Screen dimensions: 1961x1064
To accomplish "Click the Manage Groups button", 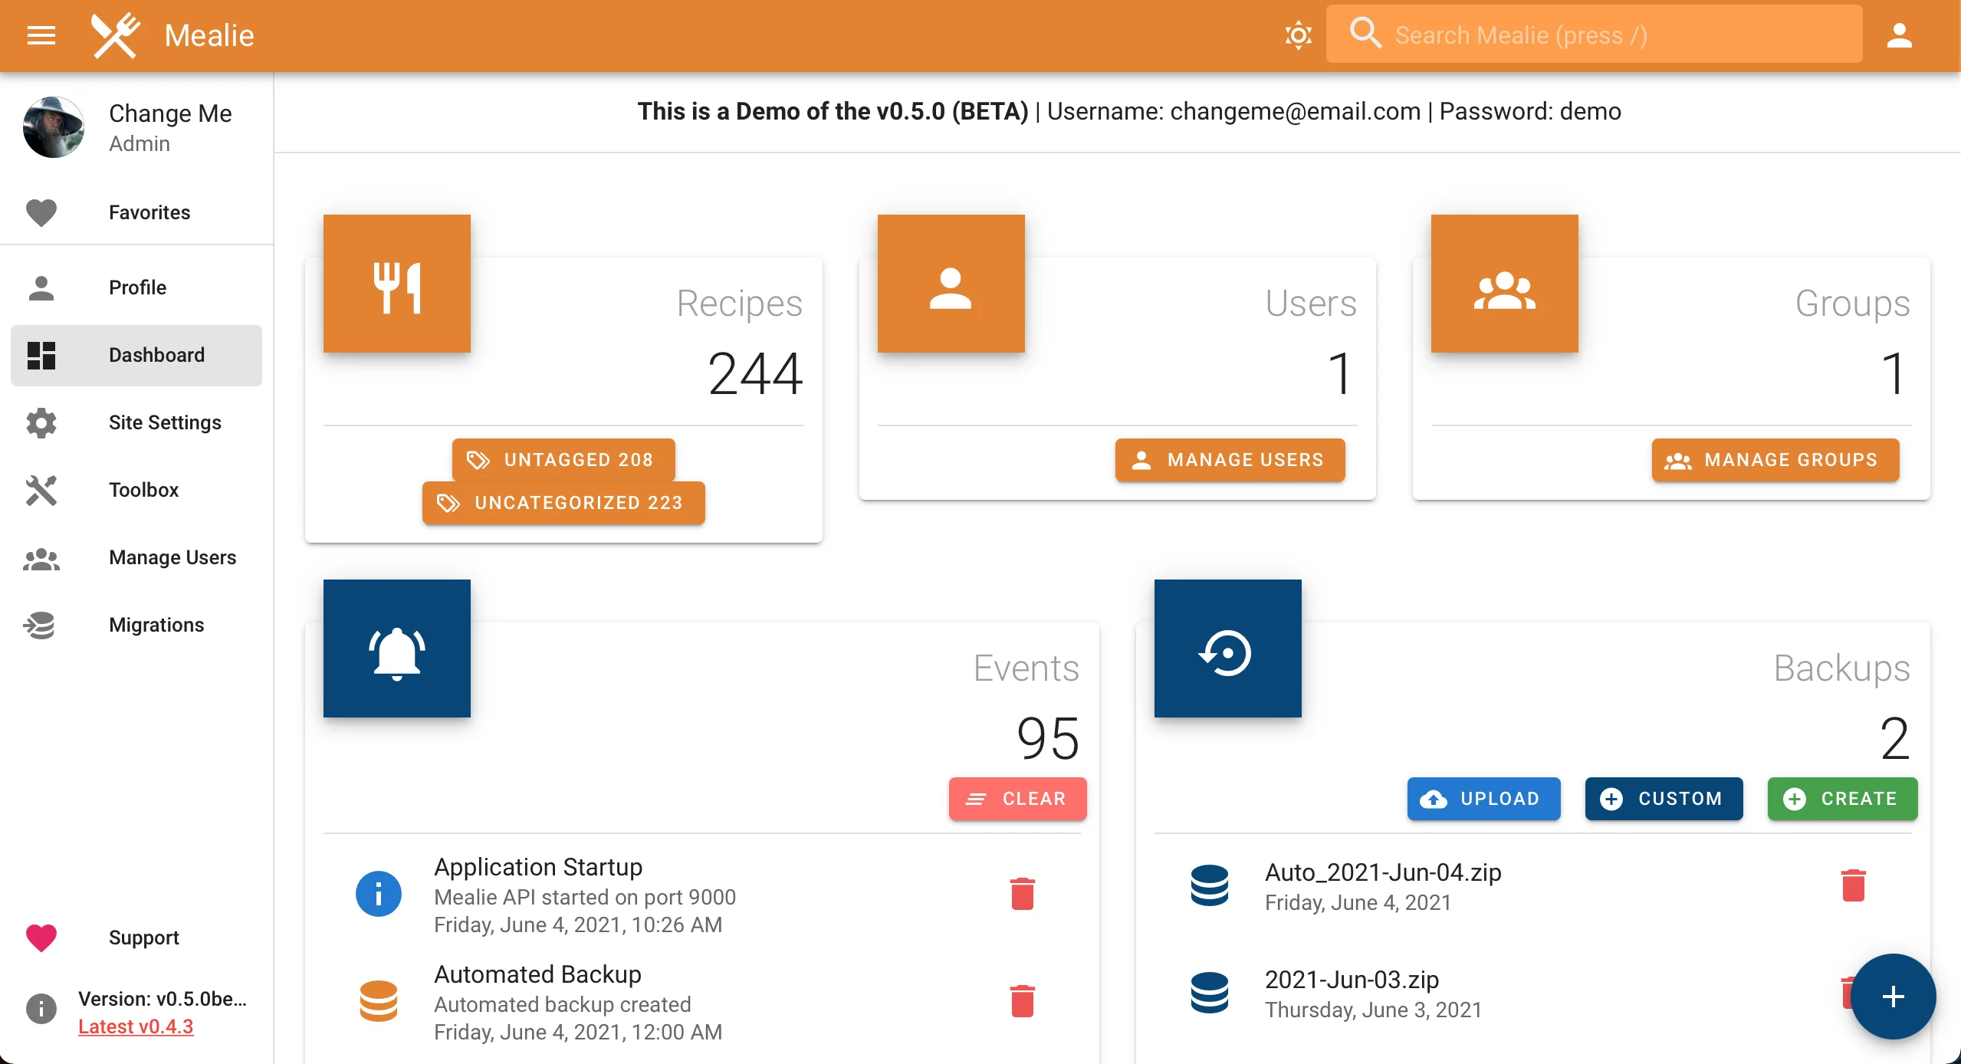I will click(1775, 460).
